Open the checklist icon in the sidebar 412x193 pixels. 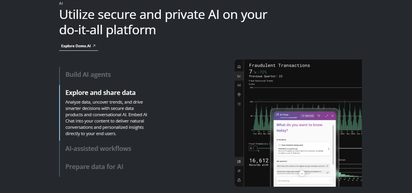pyautogui.click(x=239, y=104)
